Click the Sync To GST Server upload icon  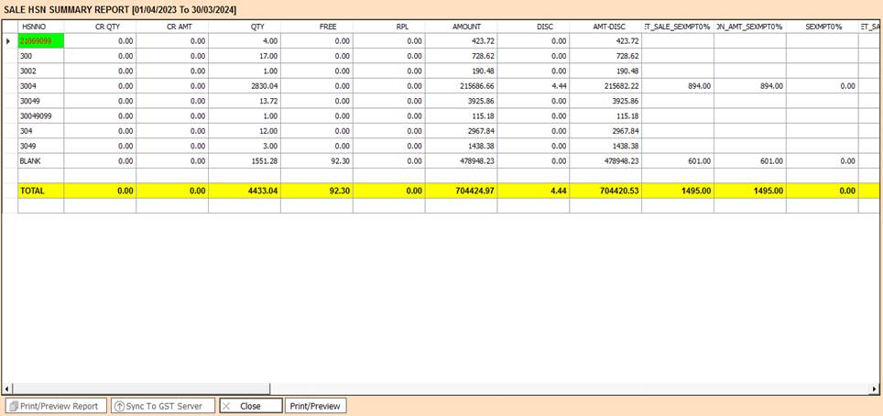pyautogui.click(x=119, y=406)
